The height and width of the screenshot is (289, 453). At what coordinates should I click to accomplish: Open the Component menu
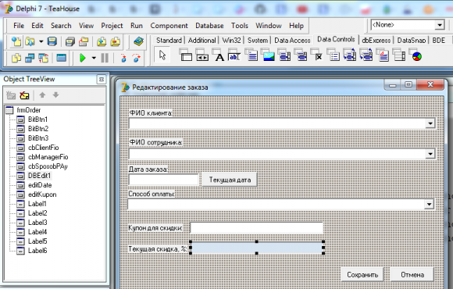point(169,26)
